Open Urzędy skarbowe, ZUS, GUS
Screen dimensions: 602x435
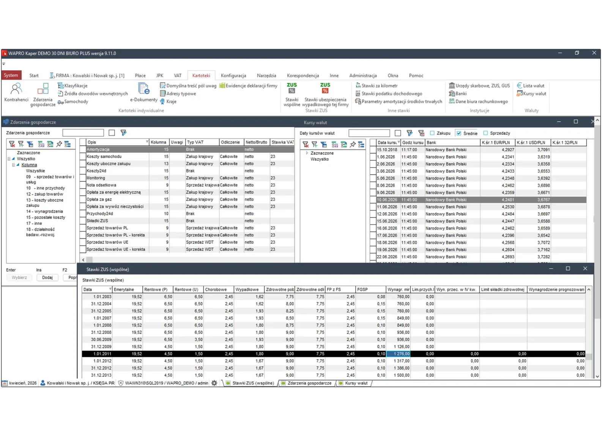[x=479, y=86]
